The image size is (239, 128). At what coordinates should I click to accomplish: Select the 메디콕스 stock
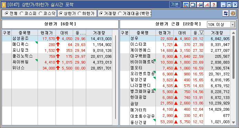(20, 45)
